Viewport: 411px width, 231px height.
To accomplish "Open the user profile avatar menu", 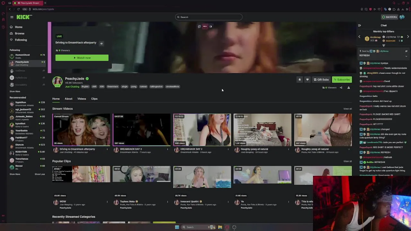I will point(402,17).
